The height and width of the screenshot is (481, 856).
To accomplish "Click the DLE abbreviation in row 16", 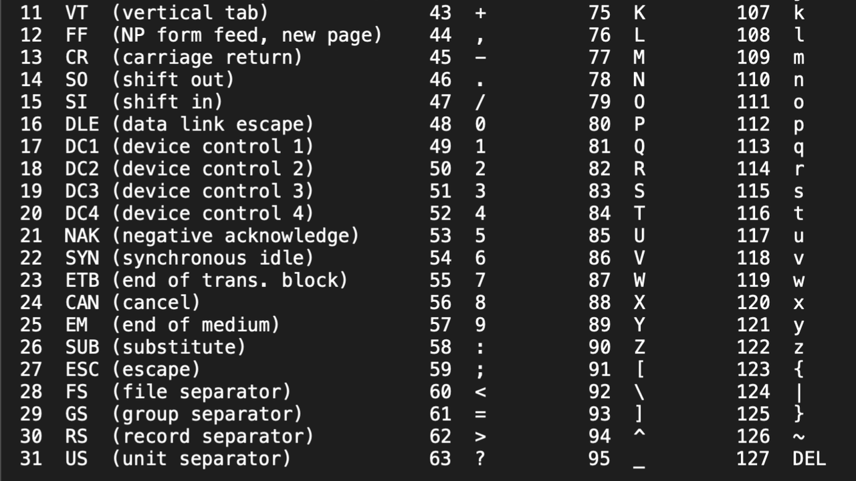I will [82, 124].
